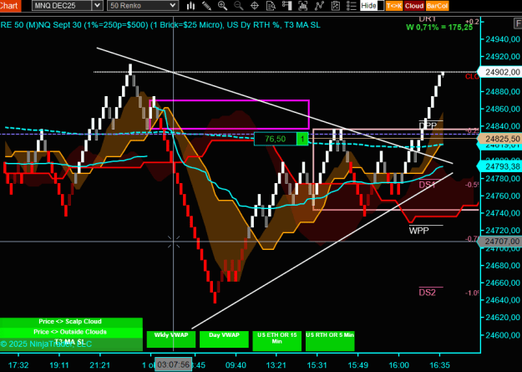Screen dimensions: 522x372
Task: Open the Chart Trader icon
Action: [x=286, y=5]
